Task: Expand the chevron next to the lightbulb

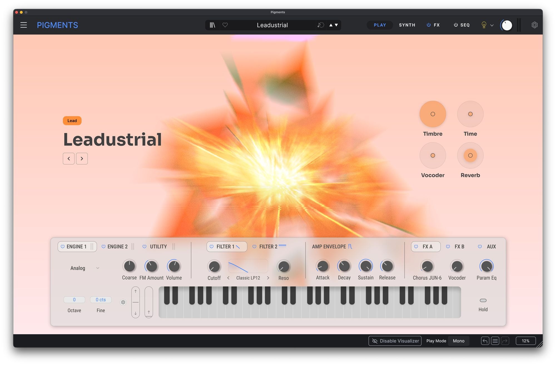Action: [492, 25]
